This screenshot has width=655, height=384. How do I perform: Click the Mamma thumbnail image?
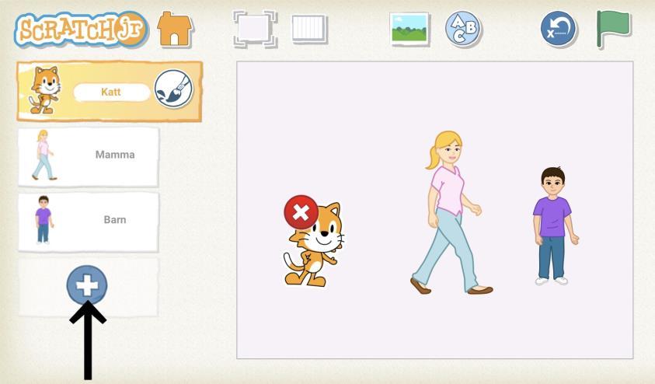(x=44, y=155)
